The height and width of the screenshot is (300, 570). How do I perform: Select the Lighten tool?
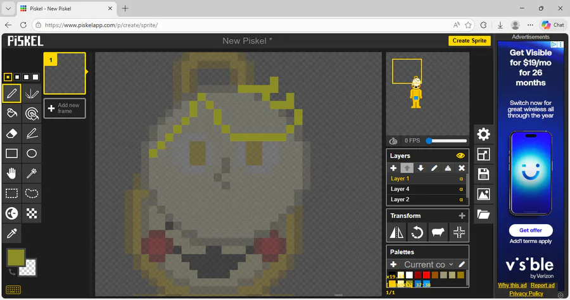click(x=11, y=213)
